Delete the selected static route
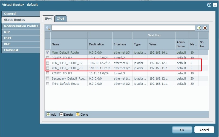219x137 pixels. click(66, 114)
